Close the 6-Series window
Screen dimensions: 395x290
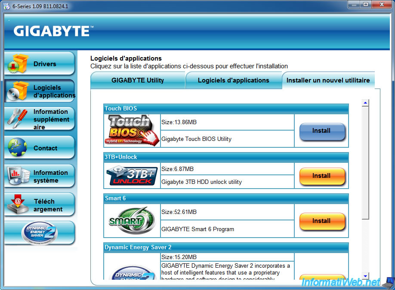coord(382,5)
